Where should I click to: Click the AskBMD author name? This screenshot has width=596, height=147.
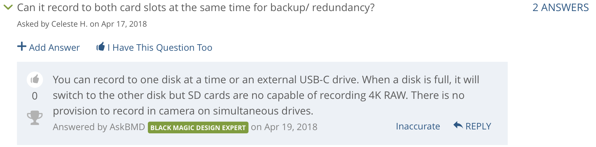coord(127,127)
